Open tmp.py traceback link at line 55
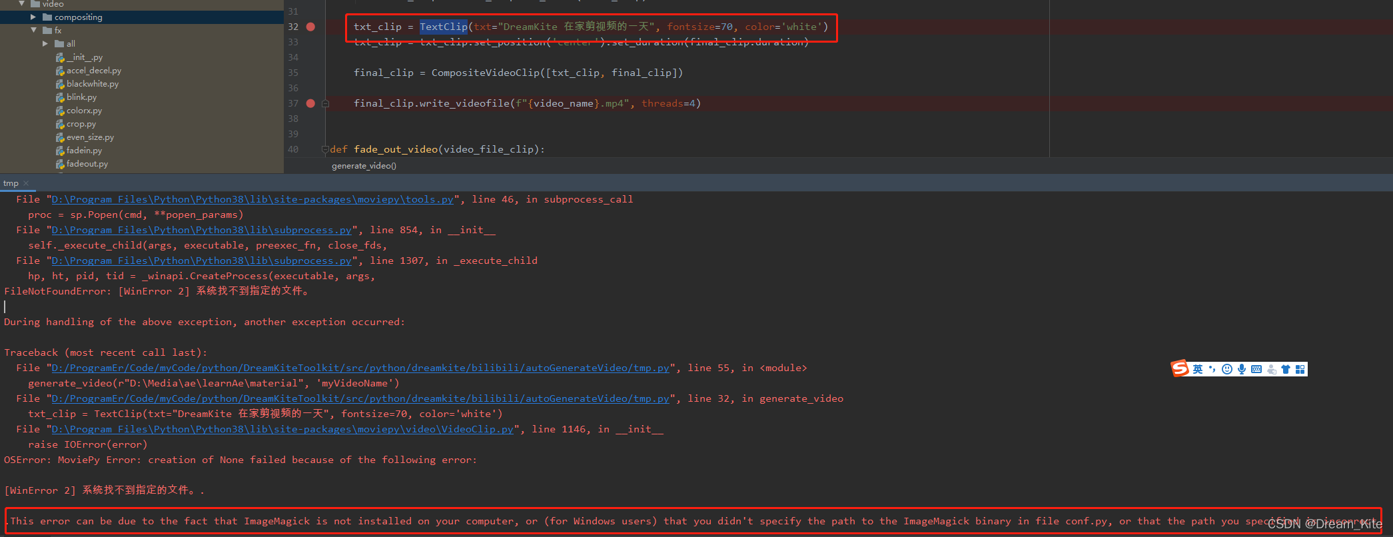Viewport: 1393px width, 537px height. pyautogui.click(x=360, y=368)
